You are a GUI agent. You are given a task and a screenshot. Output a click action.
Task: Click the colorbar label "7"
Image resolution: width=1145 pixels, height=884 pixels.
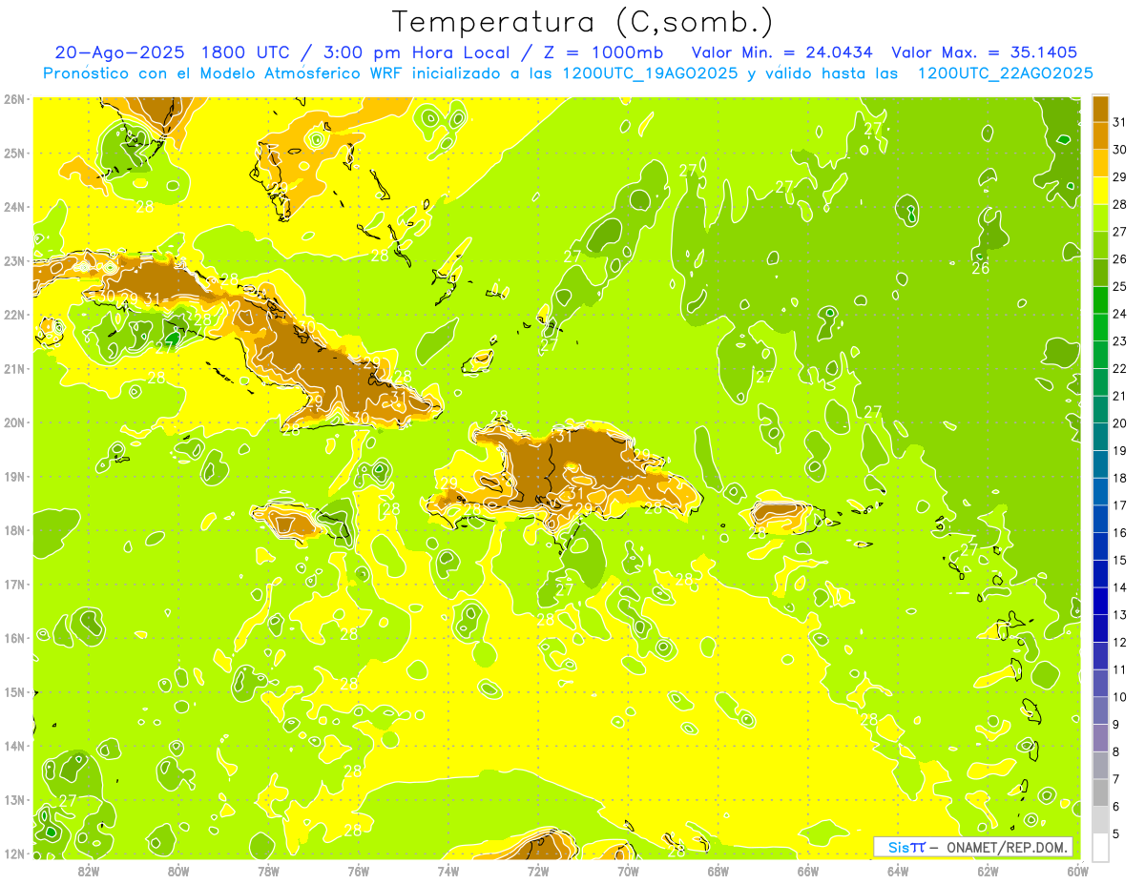(x=1115, y=778)
